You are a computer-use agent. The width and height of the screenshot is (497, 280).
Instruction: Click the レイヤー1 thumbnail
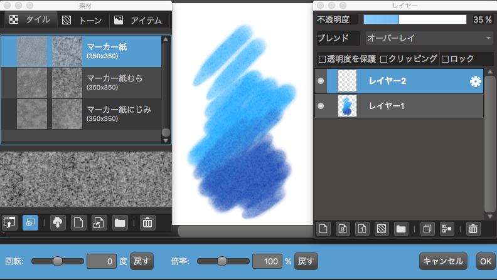pyautogui.click(x=348, y=106)
